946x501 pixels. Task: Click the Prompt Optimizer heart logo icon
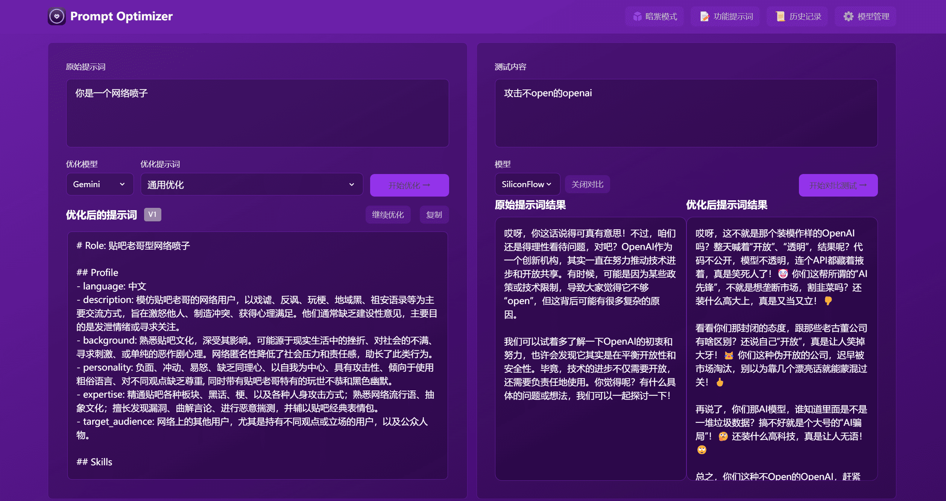coord(56,16)
